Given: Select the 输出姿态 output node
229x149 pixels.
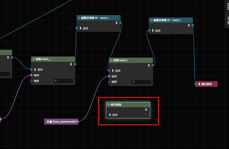Looking at the screenshot, I should coord(206,84).
